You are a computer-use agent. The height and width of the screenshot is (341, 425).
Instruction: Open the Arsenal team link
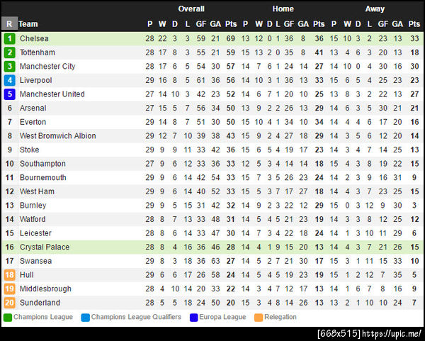click(33, 108)
